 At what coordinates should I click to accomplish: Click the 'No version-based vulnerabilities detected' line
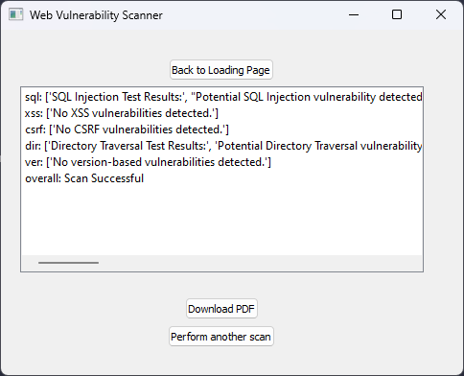pyautogui.click(x=148, y=162)
